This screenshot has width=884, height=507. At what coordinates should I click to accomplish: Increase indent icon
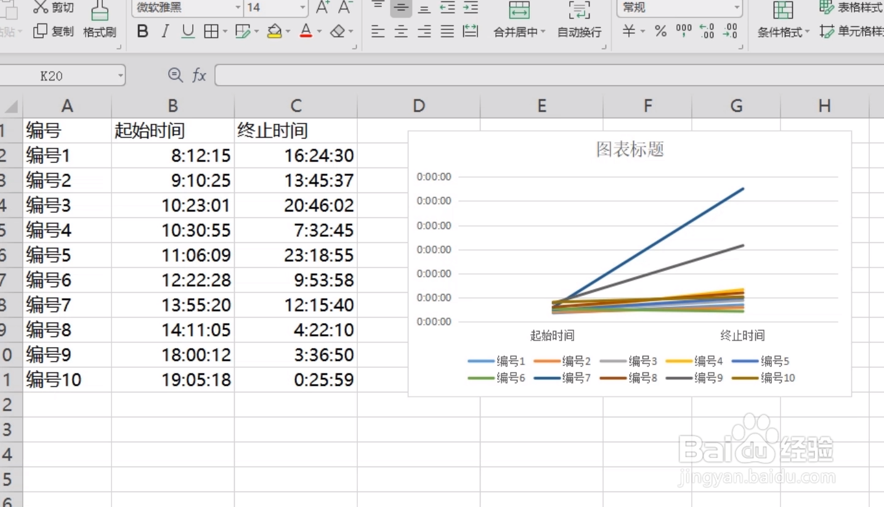471,7
